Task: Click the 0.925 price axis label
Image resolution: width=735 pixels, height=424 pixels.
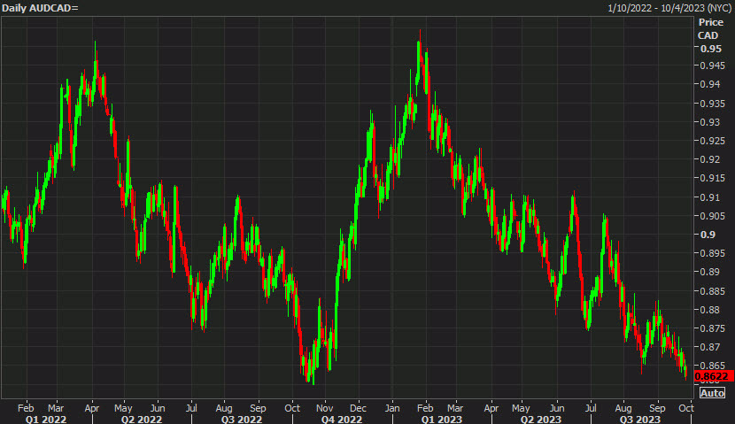Action: [713, 141]
